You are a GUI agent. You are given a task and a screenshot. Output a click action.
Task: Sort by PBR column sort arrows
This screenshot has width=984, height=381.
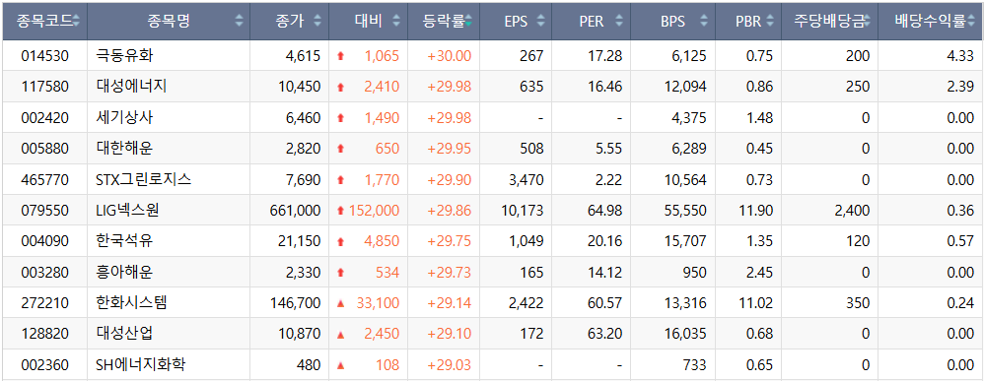click(770, 22)
